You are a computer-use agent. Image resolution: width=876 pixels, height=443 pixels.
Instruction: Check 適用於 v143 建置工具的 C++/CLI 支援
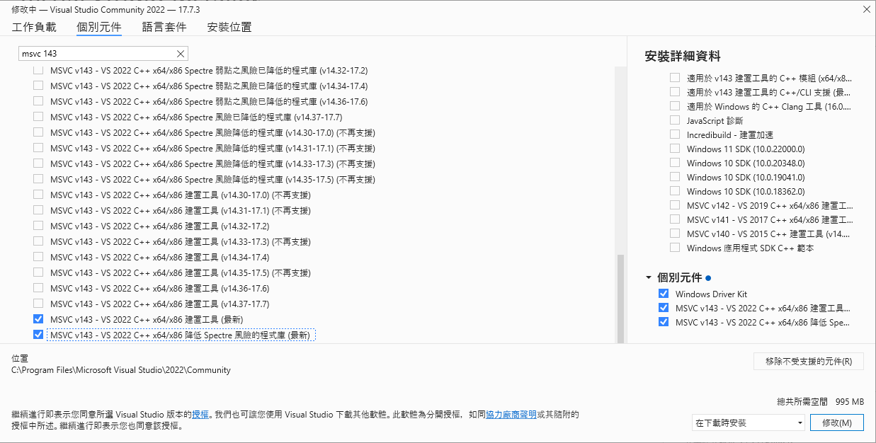pos(675,93)
